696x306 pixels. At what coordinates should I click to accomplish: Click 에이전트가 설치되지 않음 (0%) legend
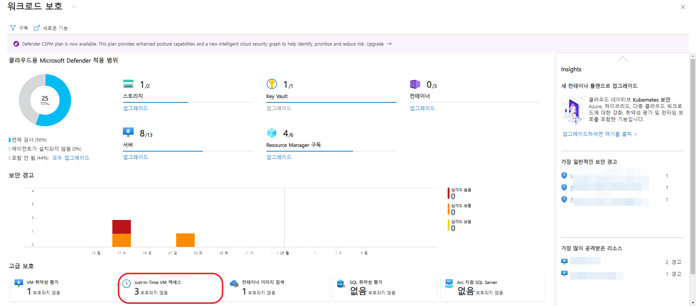pyautogui.click(x=45, y=149)
